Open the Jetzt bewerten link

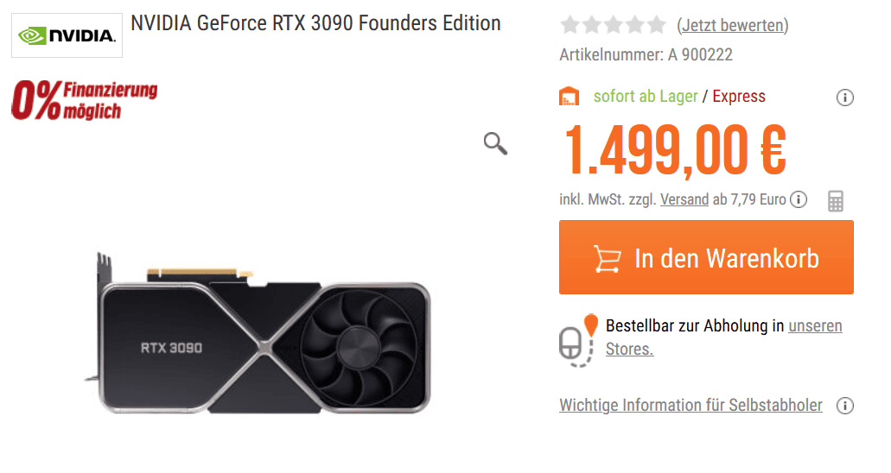coord(732,25)
